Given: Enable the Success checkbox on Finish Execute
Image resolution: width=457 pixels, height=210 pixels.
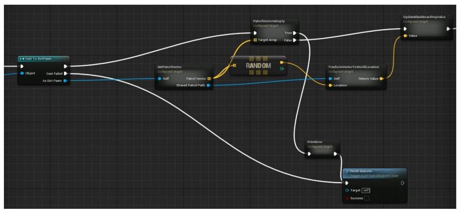Looking at the screenshot, I should click(366, 198).
